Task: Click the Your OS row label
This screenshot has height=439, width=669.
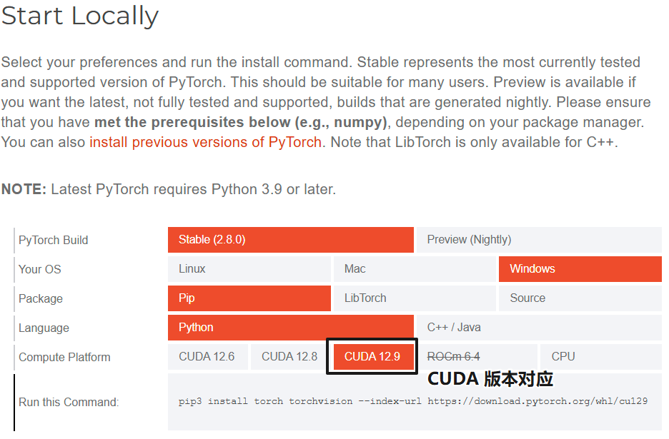Action: pyautogui.click(x=40, y=269)
